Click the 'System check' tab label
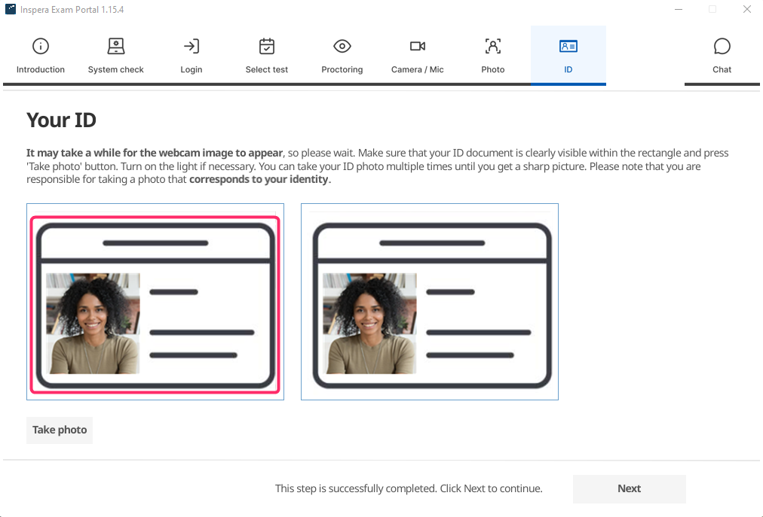 [x=116, y=69]
